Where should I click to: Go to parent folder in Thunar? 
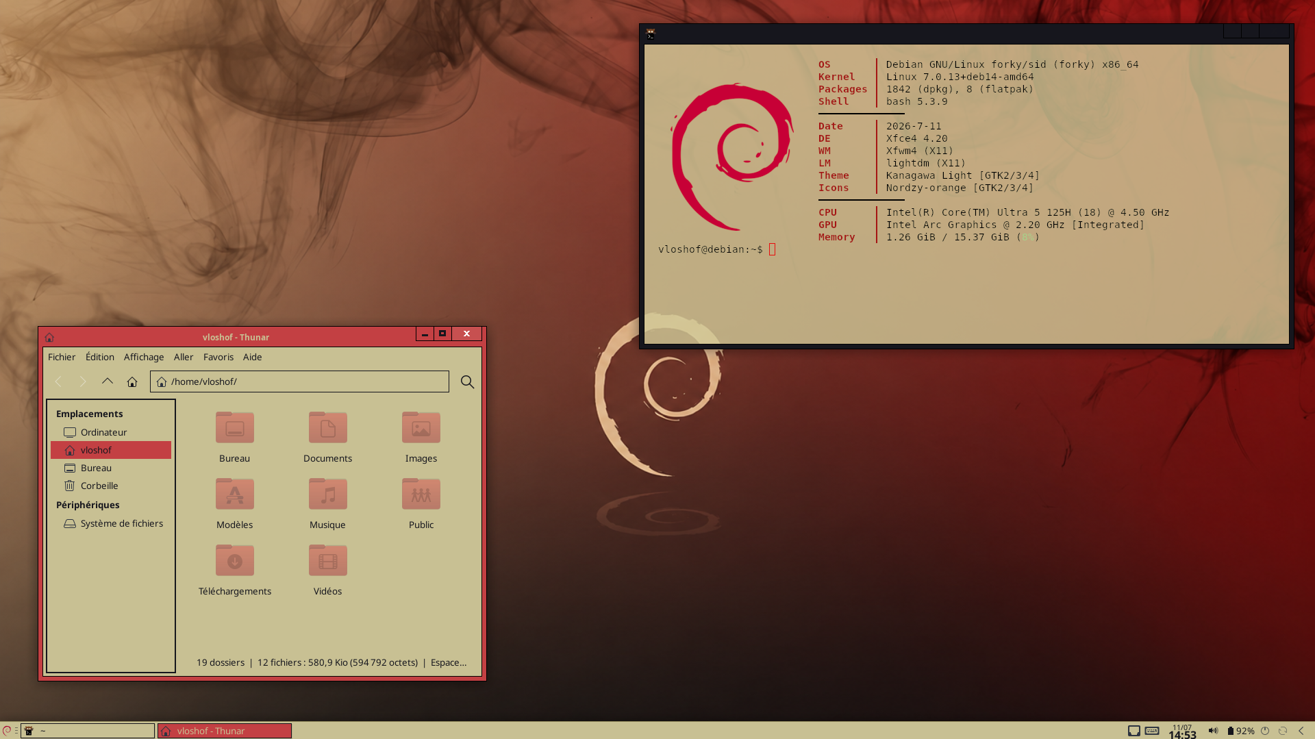108,381
